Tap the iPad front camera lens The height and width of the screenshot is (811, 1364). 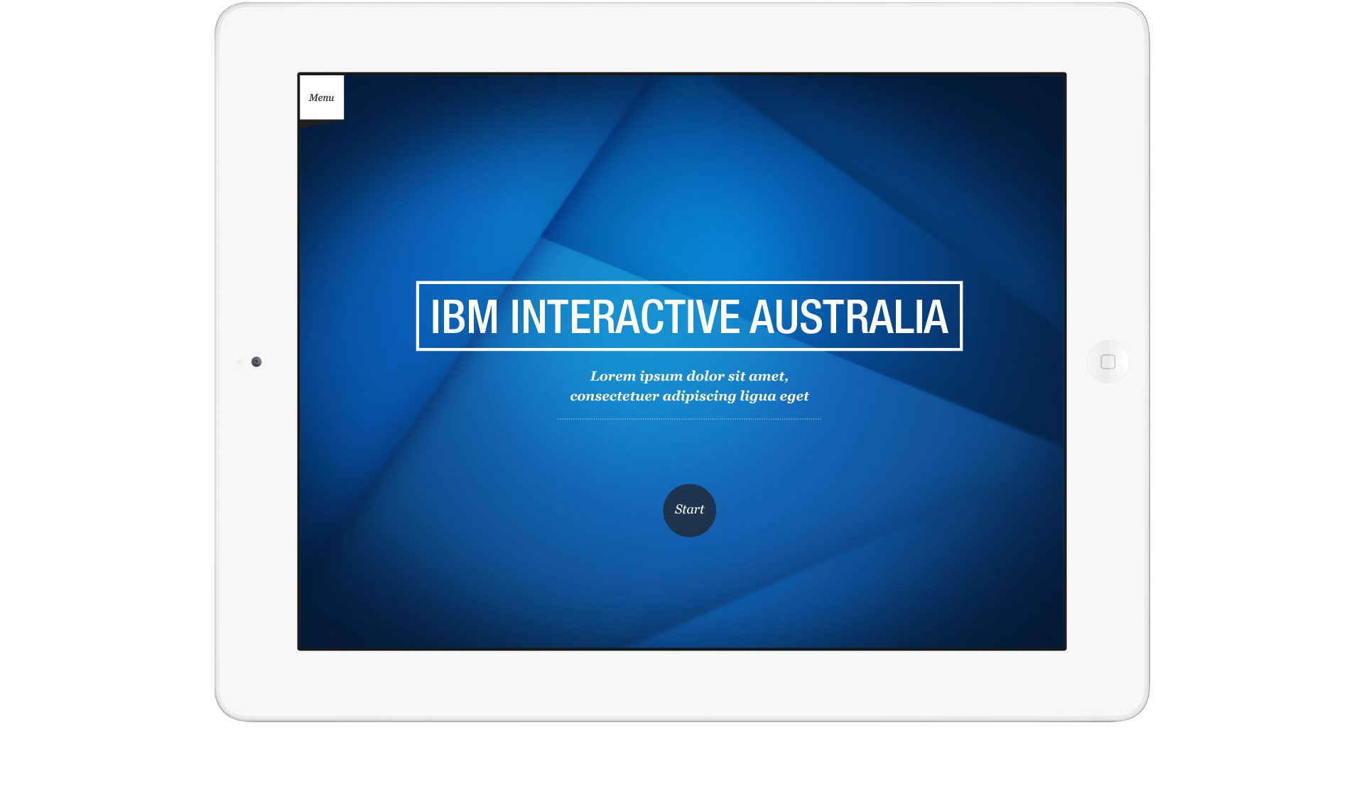click(x=256, y=362)
